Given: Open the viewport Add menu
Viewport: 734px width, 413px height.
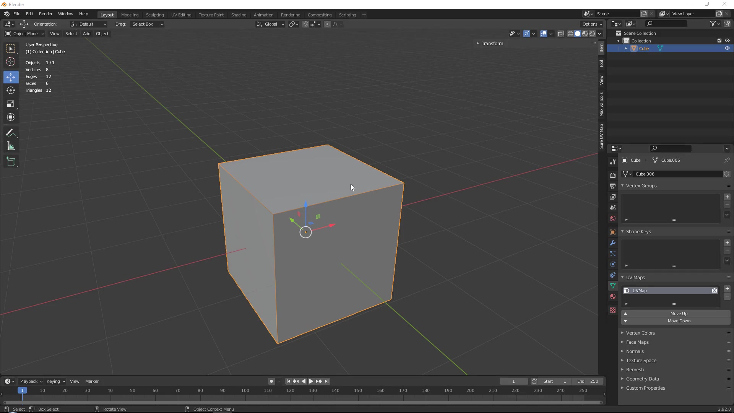Looking at the screenshot, I should pyautogui.click(x=87, y=34).
